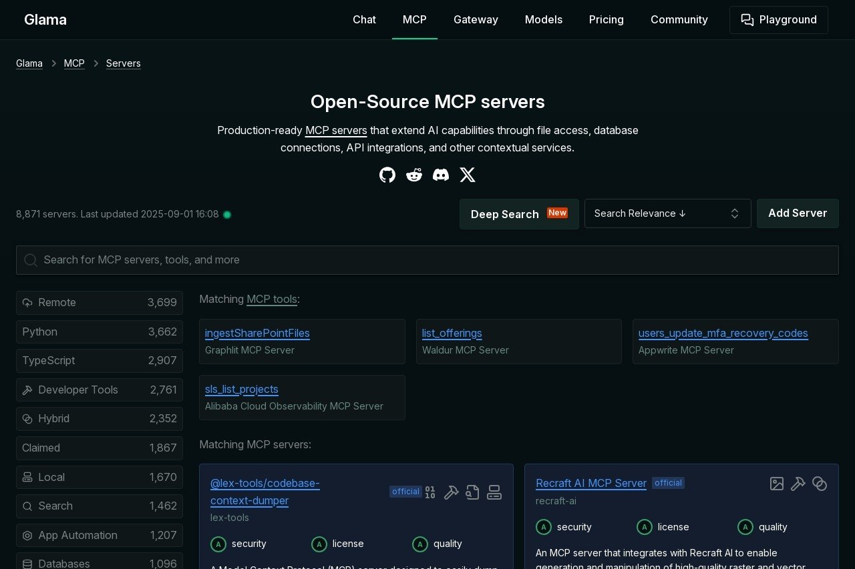The image size is (855, 569).
Task: Click file-search icon on codebase-context-dumper card
Action: pyautogui.click(x=473, y=492)
